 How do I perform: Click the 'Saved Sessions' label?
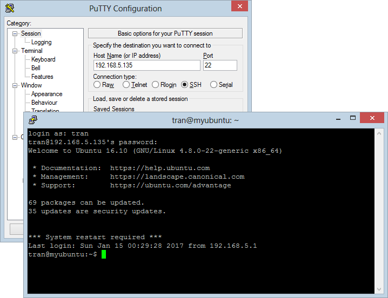click(114, 109)
